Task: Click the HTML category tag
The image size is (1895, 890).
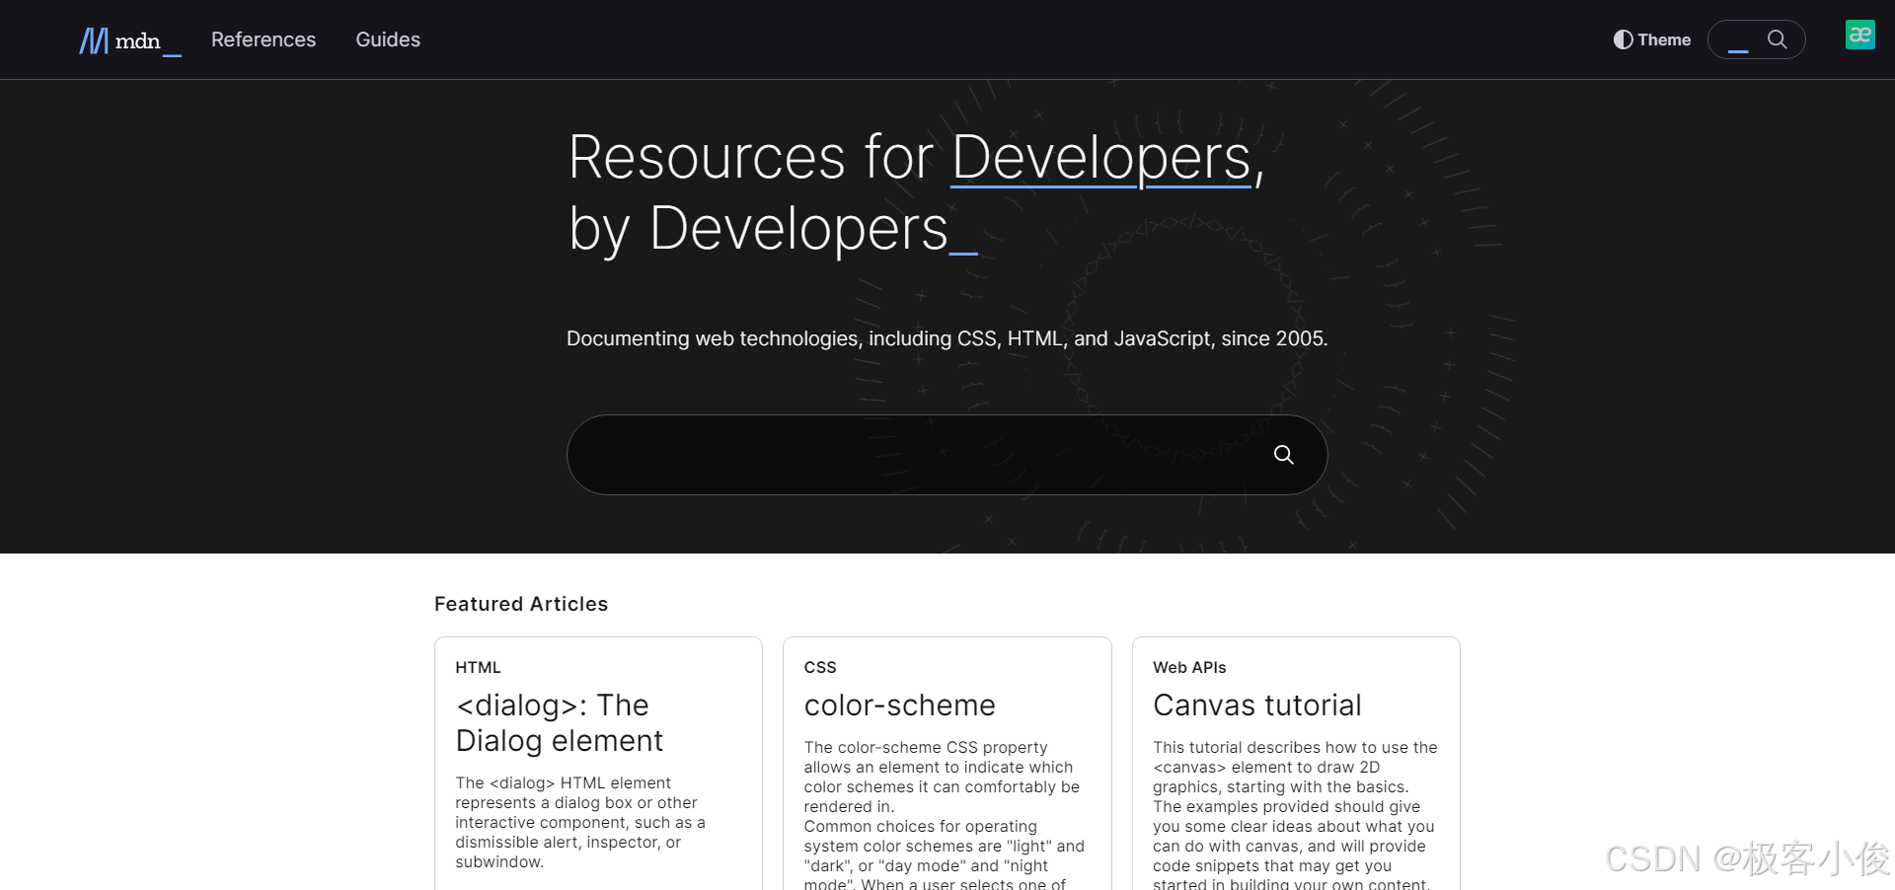Action: pos(478,668)
